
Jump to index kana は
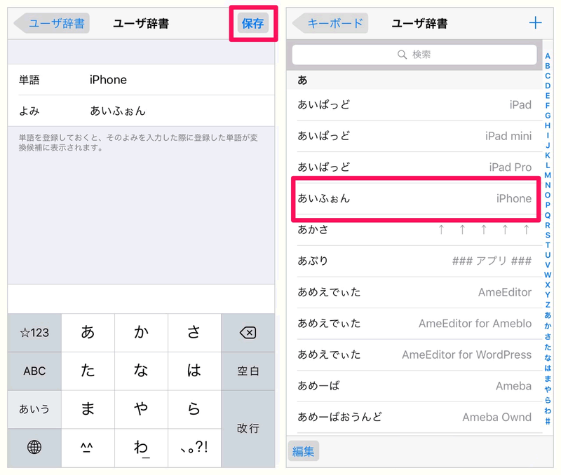click(x=548, y=368)
